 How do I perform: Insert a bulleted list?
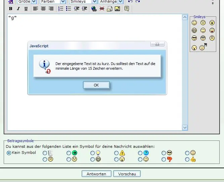(x=69, y=9)
